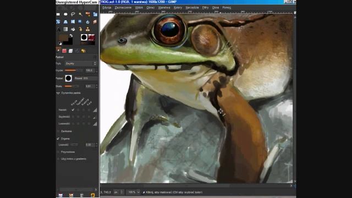Open the Undo History tab yellow arrow icon
Image resolution: width=352 pixels, height=198 pixels.
tap(83, 51)
